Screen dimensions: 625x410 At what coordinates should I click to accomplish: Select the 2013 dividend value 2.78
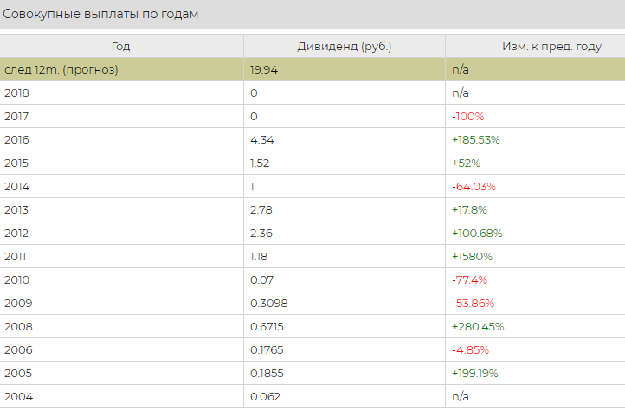click(261, 209)
